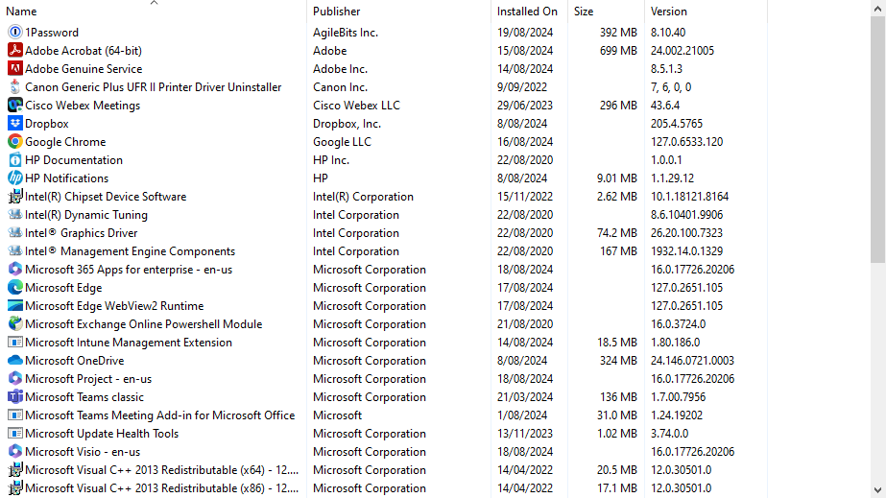
Task: Sort list by Name column header
Action: point(154,12)
